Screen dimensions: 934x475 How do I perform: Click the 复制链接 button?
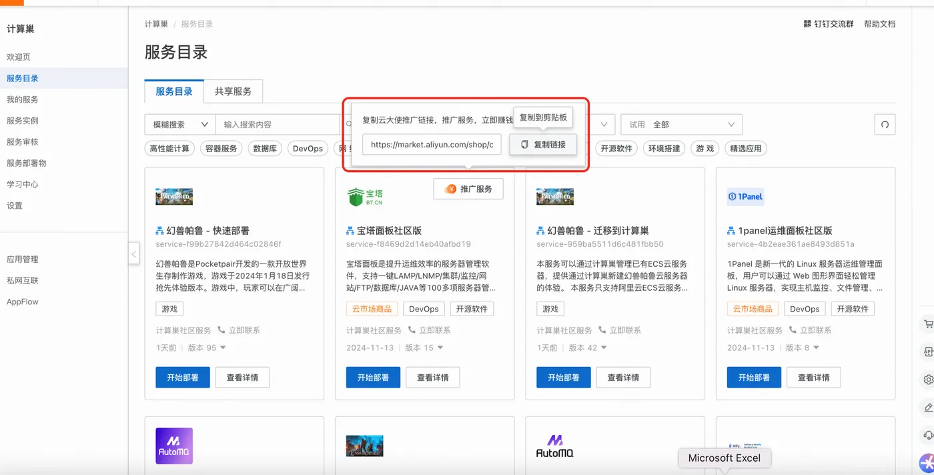543,145
